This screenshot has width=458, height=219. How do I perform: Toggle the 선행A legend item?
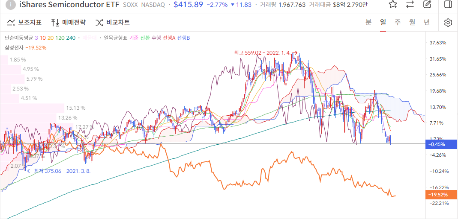(x=169, y=38)
